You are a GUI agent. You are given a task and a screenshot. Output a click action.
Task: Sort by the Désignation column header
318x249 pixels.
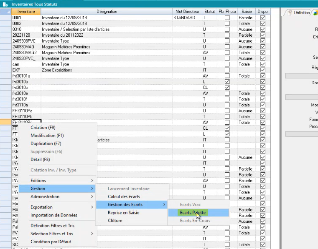pos(107,12)
